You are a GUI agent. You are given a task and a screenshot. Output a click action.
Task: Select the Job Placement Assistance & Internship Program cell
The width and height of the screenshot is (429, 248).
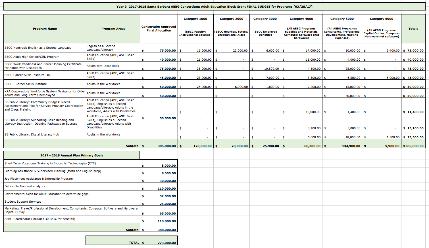coord(39,179)
